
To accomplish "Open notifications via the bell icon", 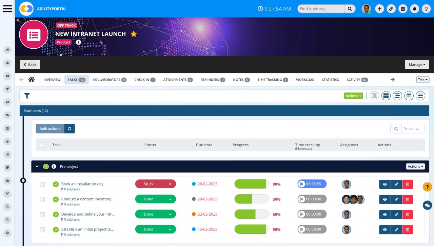I will click(x=414, y=8).
